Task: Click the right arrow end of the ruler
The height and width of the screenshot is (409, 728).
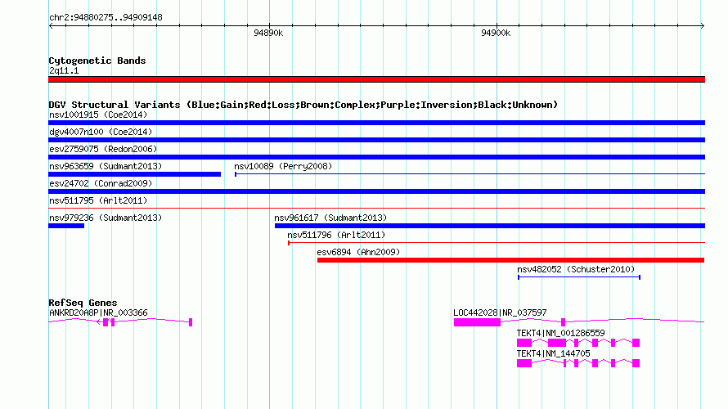Action: coord(703,26)
